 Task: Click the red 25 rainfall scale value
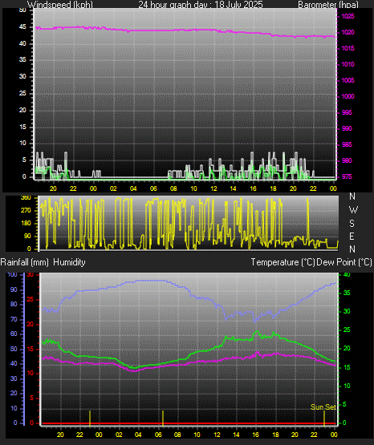[30, 299]
